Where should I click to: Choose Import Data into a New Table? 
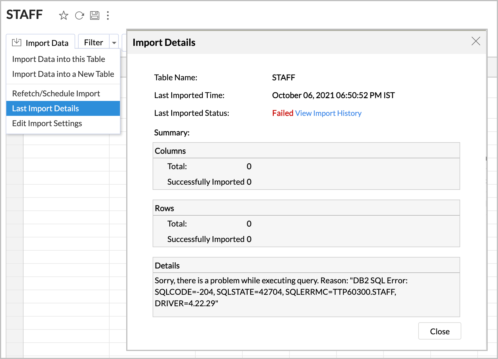click(63, 74)
